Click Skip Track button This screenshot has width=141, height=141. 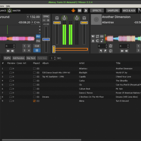pos(31,58)
